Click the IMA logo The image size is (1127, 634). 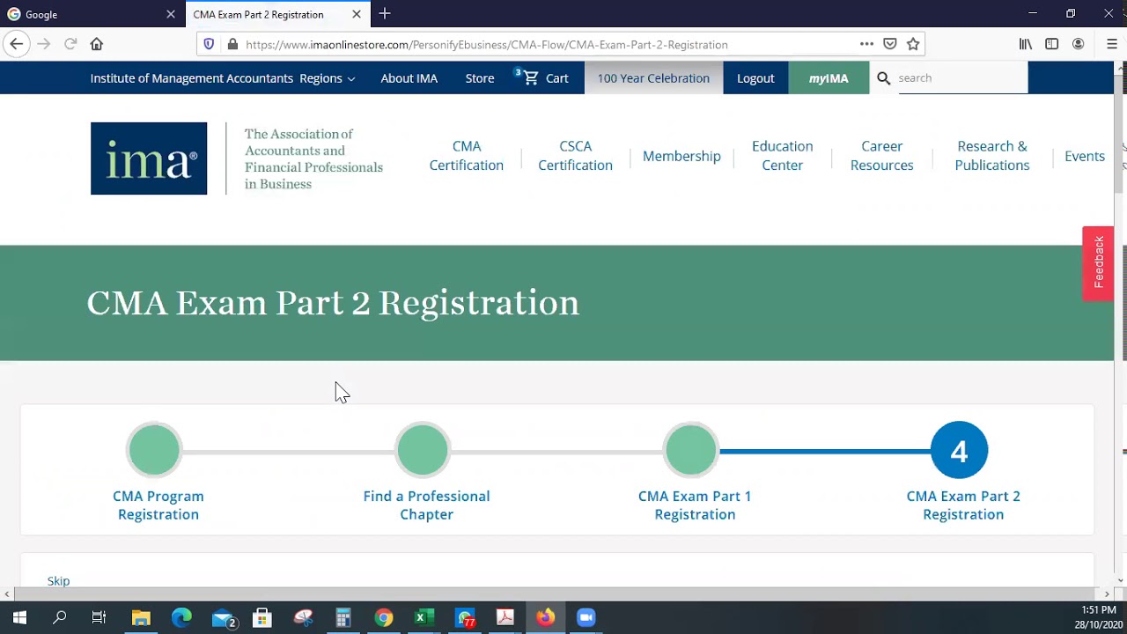coord(149,158)
